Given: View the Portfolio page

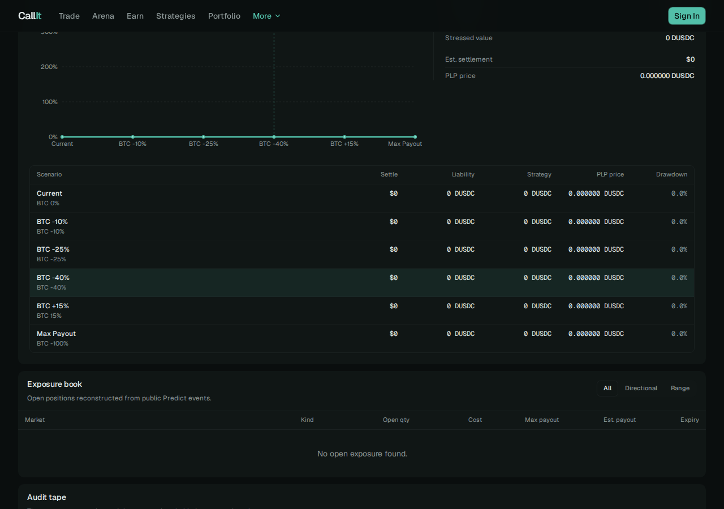Looking at the screenshot, I should (x=224, y=16).
